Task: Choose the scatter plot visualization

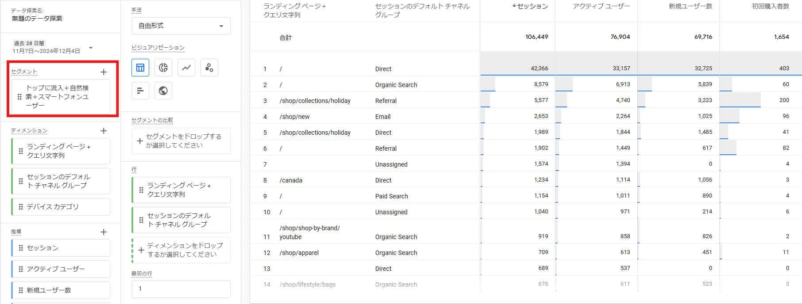Action: (209, 68)
